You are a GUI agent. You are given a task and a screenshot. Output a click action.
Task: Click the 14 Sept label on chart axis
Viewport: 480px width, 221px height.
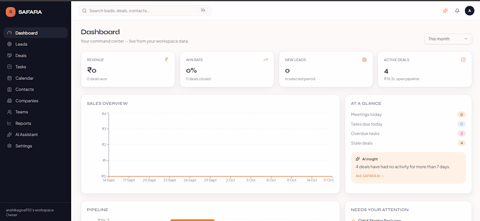(x=109, y=180)
